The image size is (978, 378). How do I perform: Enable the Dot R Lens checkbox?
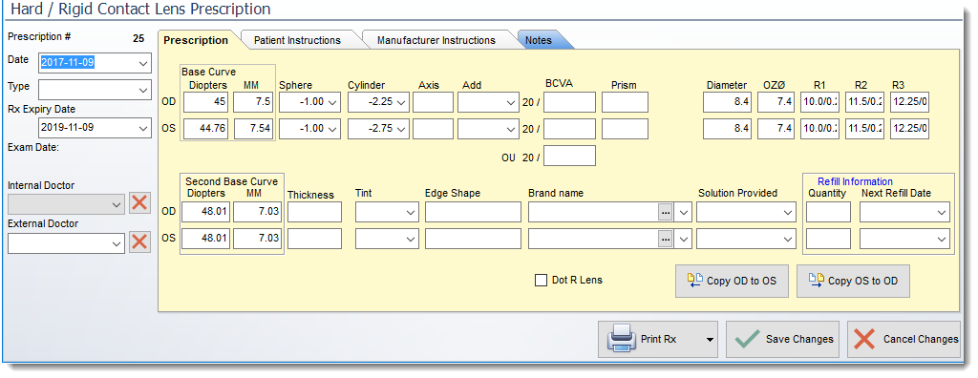click(541, 280)
